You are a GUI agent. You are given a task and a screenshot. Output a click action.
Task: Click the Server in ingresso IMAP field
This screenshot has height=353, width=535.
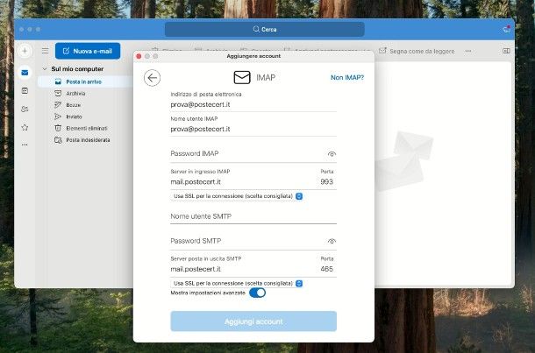coord(242,182)
